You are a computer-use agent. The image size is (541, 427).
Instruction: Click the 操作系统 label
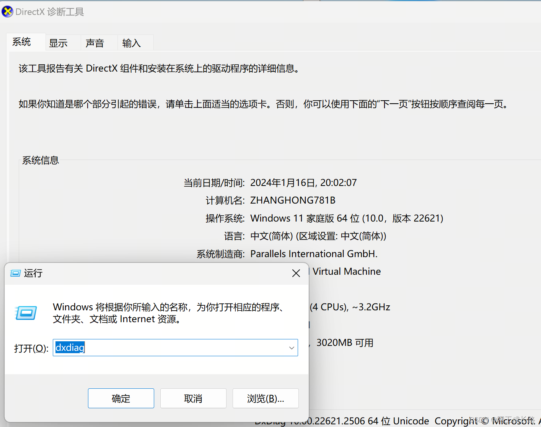(225, 218)
